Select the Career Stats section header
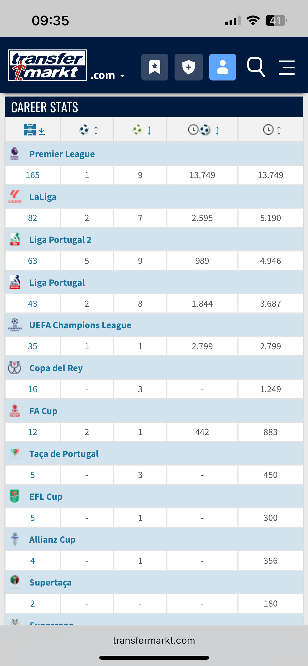308x666 pixels. coord(45,107)
